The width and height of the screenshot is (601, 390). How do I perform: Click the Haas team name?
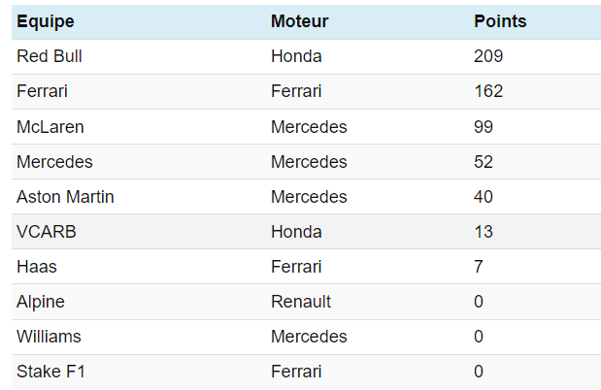tap(36, 267)
